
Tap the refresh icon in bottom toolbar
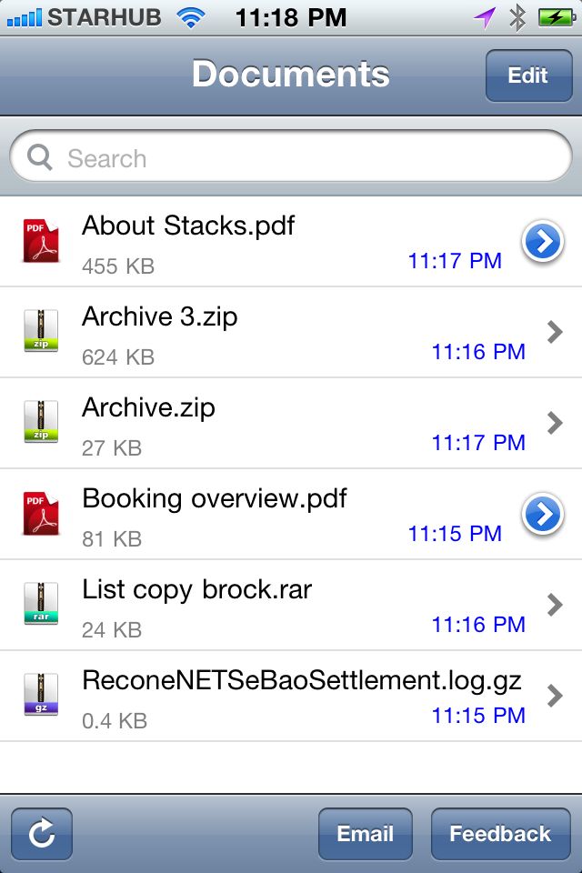42,834
